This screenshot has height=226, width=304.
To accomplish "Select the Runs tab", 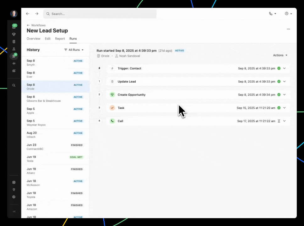I will tap(73, 39).
